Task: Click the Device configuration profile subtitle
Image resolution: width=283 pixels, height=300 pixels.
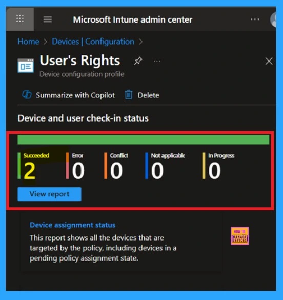Action: pos(82,74)
